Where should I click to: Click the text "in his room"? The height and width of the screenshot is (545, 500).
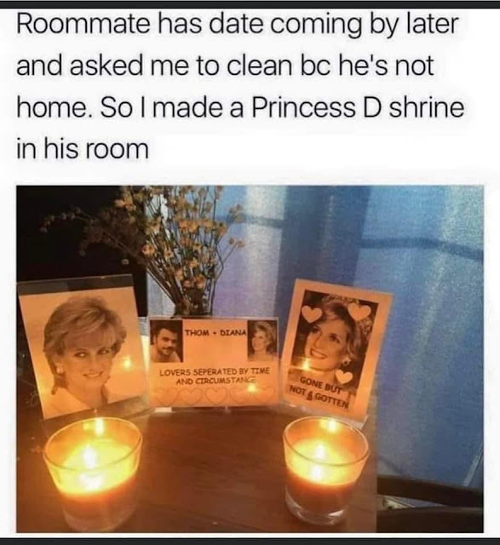click(x=83, y=149)
